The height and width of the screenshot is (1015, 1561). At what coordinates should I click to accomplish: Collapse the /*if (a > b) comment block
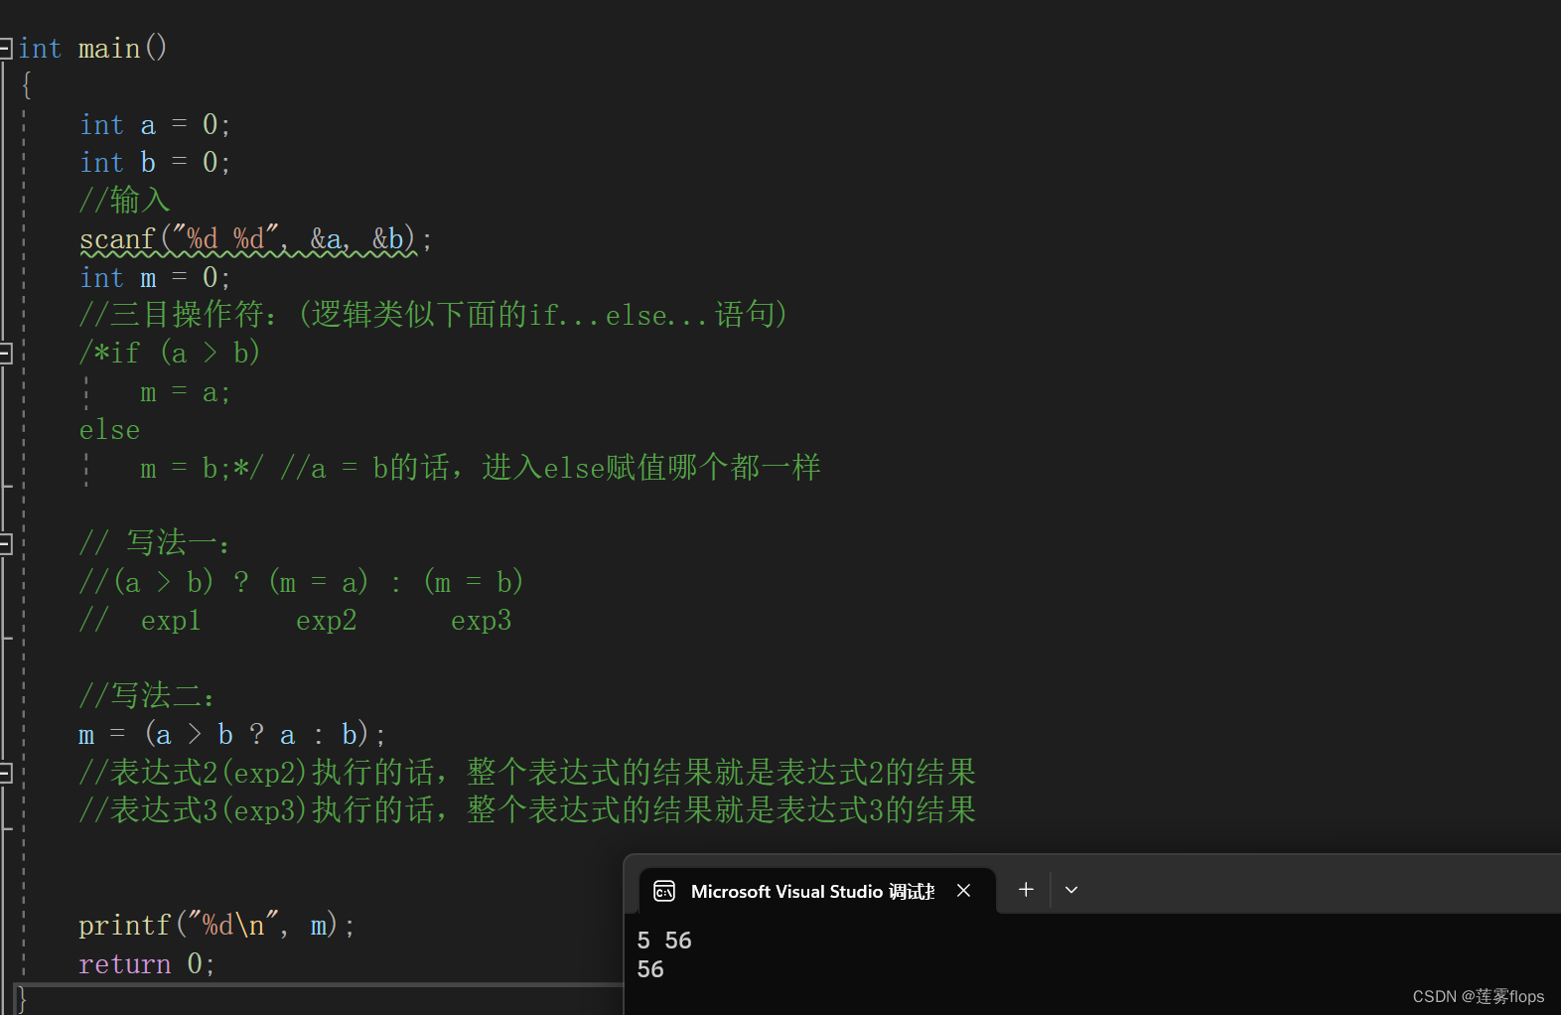[x=5, y=353]
